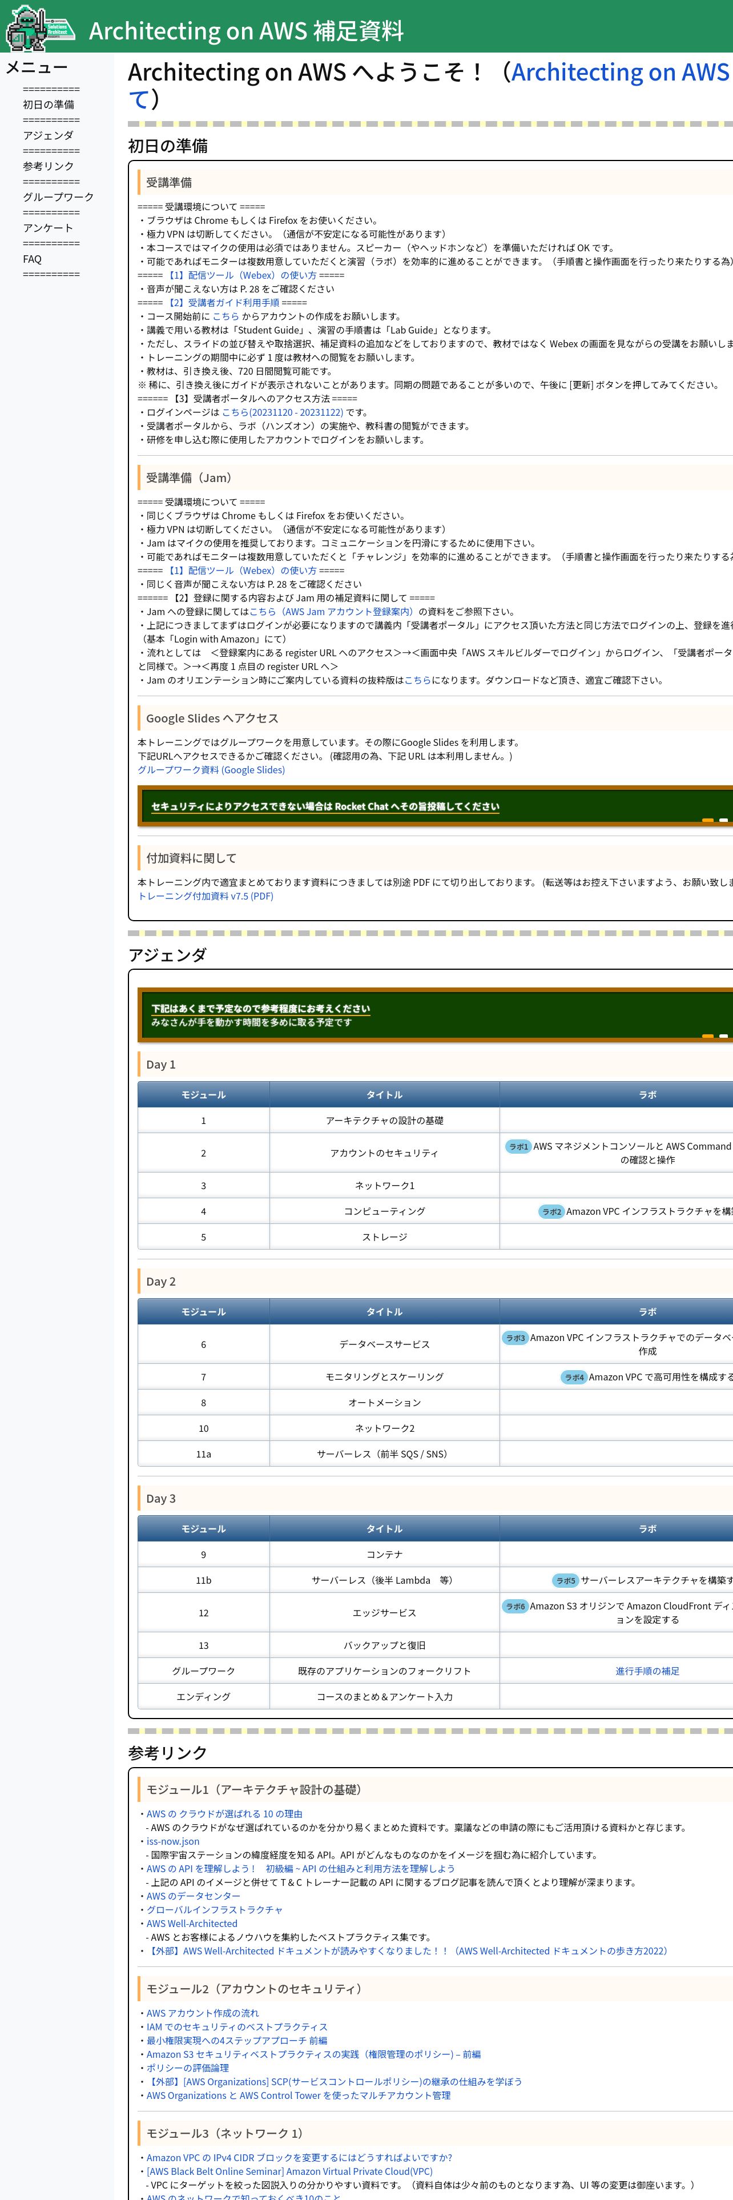
Task: Click エッジサービス table cell
Action: [385, 1612]
